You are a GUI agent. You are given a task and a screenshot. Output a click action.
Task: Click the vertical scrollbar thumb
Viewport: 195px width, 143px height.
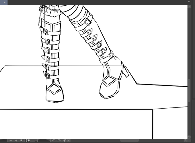189,91
